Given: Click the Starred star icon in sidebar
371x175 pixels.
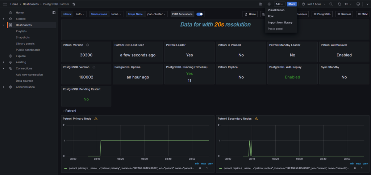Looking at the screenshot, I should click(x=11, y=19).
